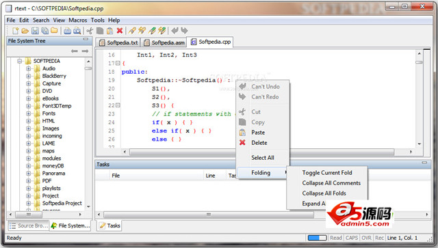Open the File menu
This screenshot has width=438, height=248.
(11, 20)
